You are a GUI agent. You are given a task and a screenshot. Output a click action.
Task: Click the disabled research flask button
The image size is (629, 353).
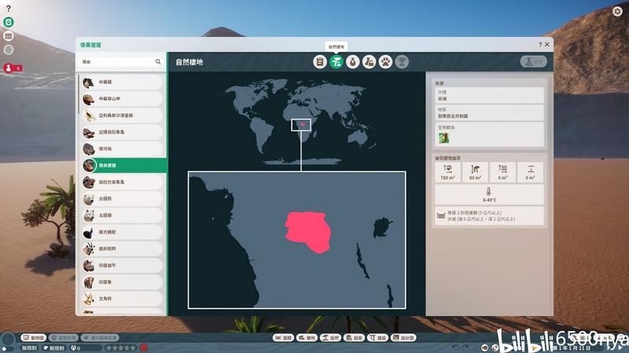click(x=534, y=62)
